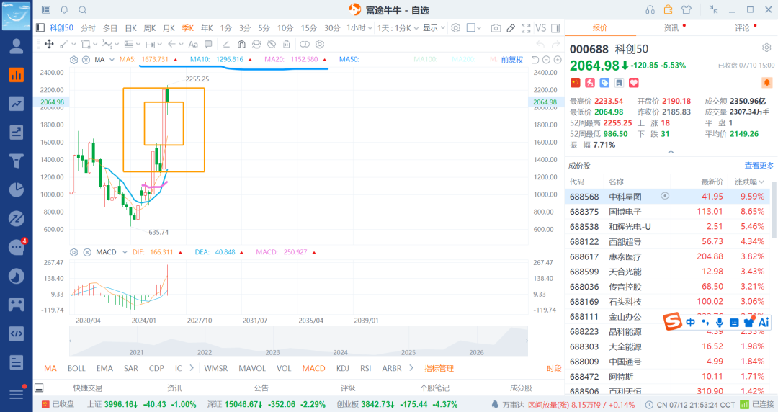Collapse the quote details chevron
Image resolution: width=778 pixels, height=412 pixels.
[671, 152]
